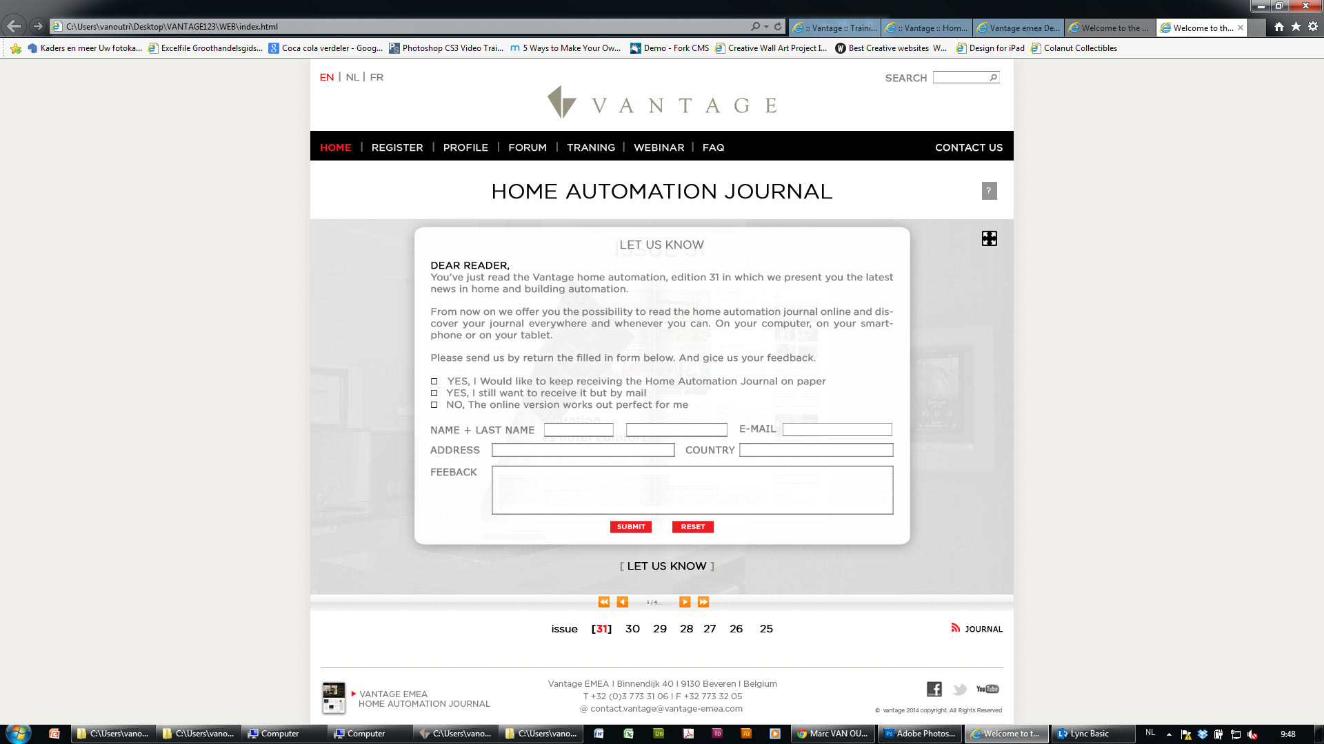Check 'keep receiving Journal on paper' box
Image resolution: width=1324 pixels, height=744 pixels.
point(434,381)
